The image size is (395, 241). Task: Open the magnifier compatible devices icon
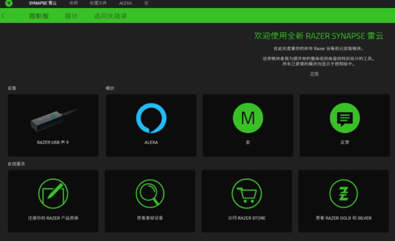150,194
